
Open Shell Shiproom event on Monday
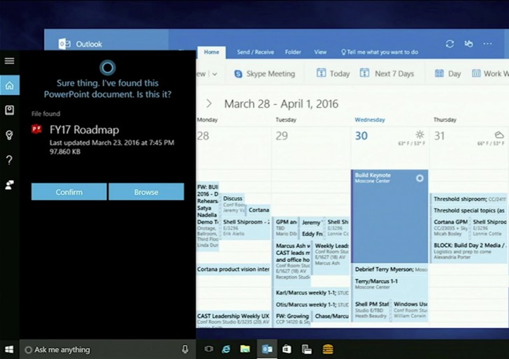point(245,228)
